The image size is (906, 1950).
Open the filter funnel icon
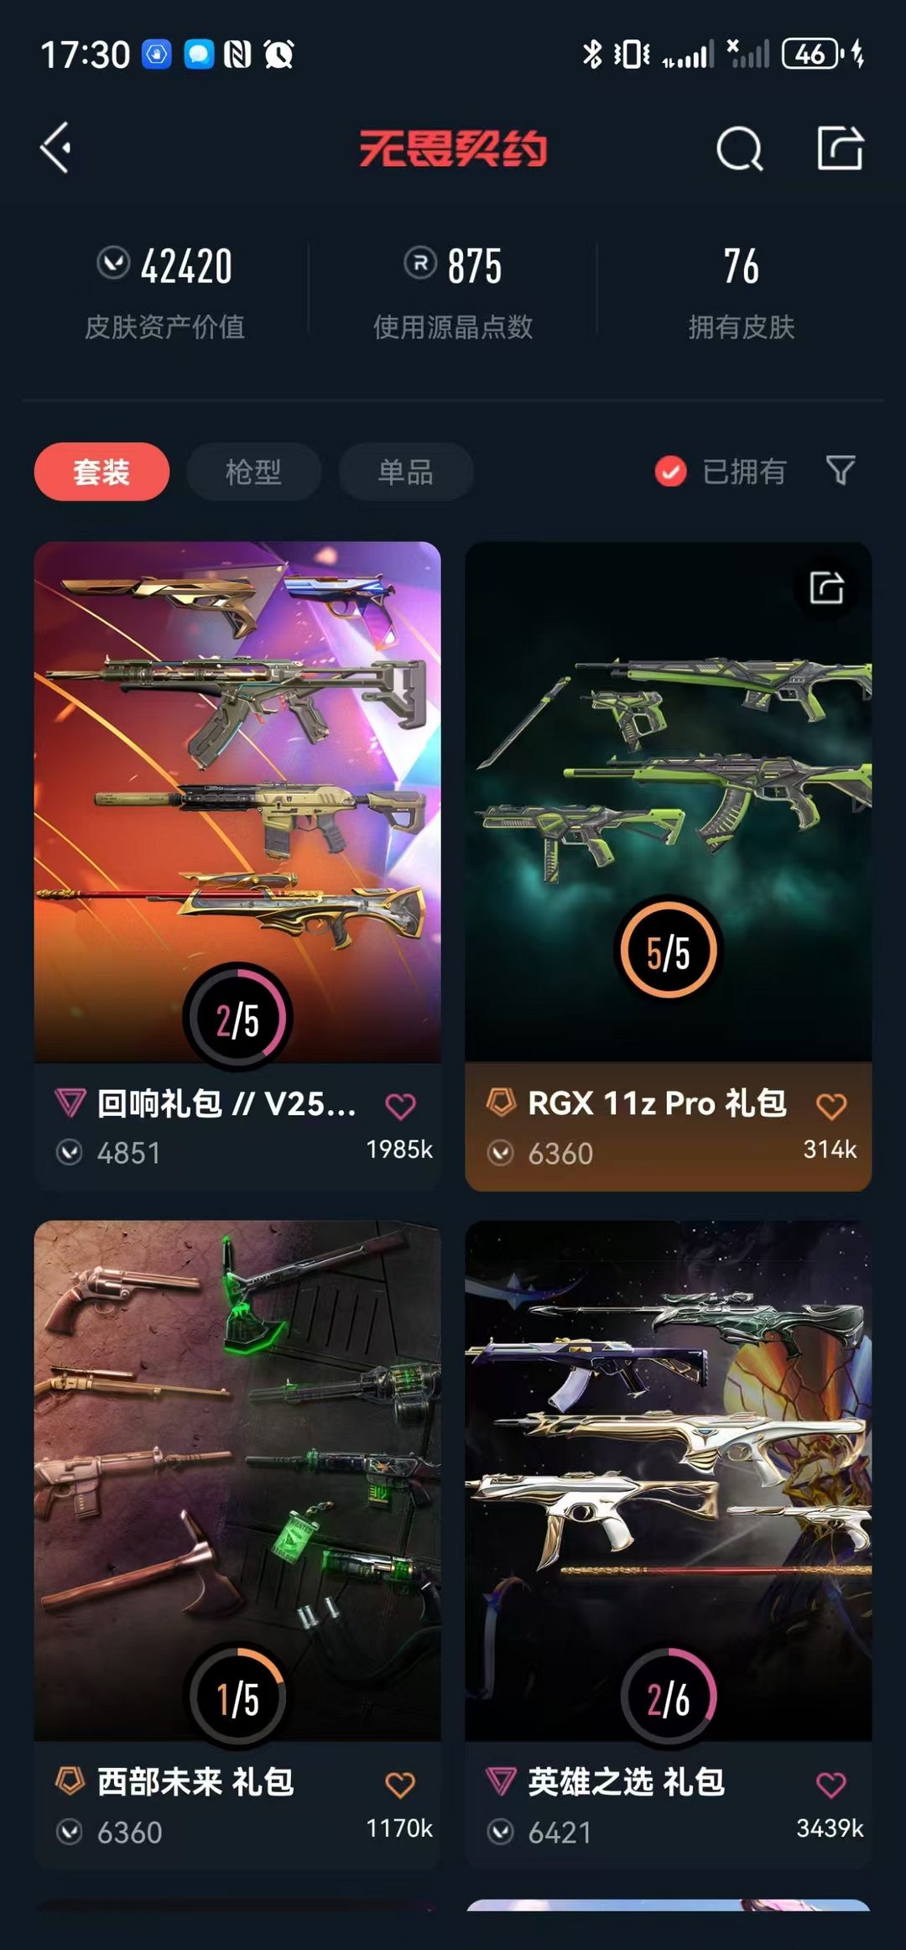coord(840,470)
